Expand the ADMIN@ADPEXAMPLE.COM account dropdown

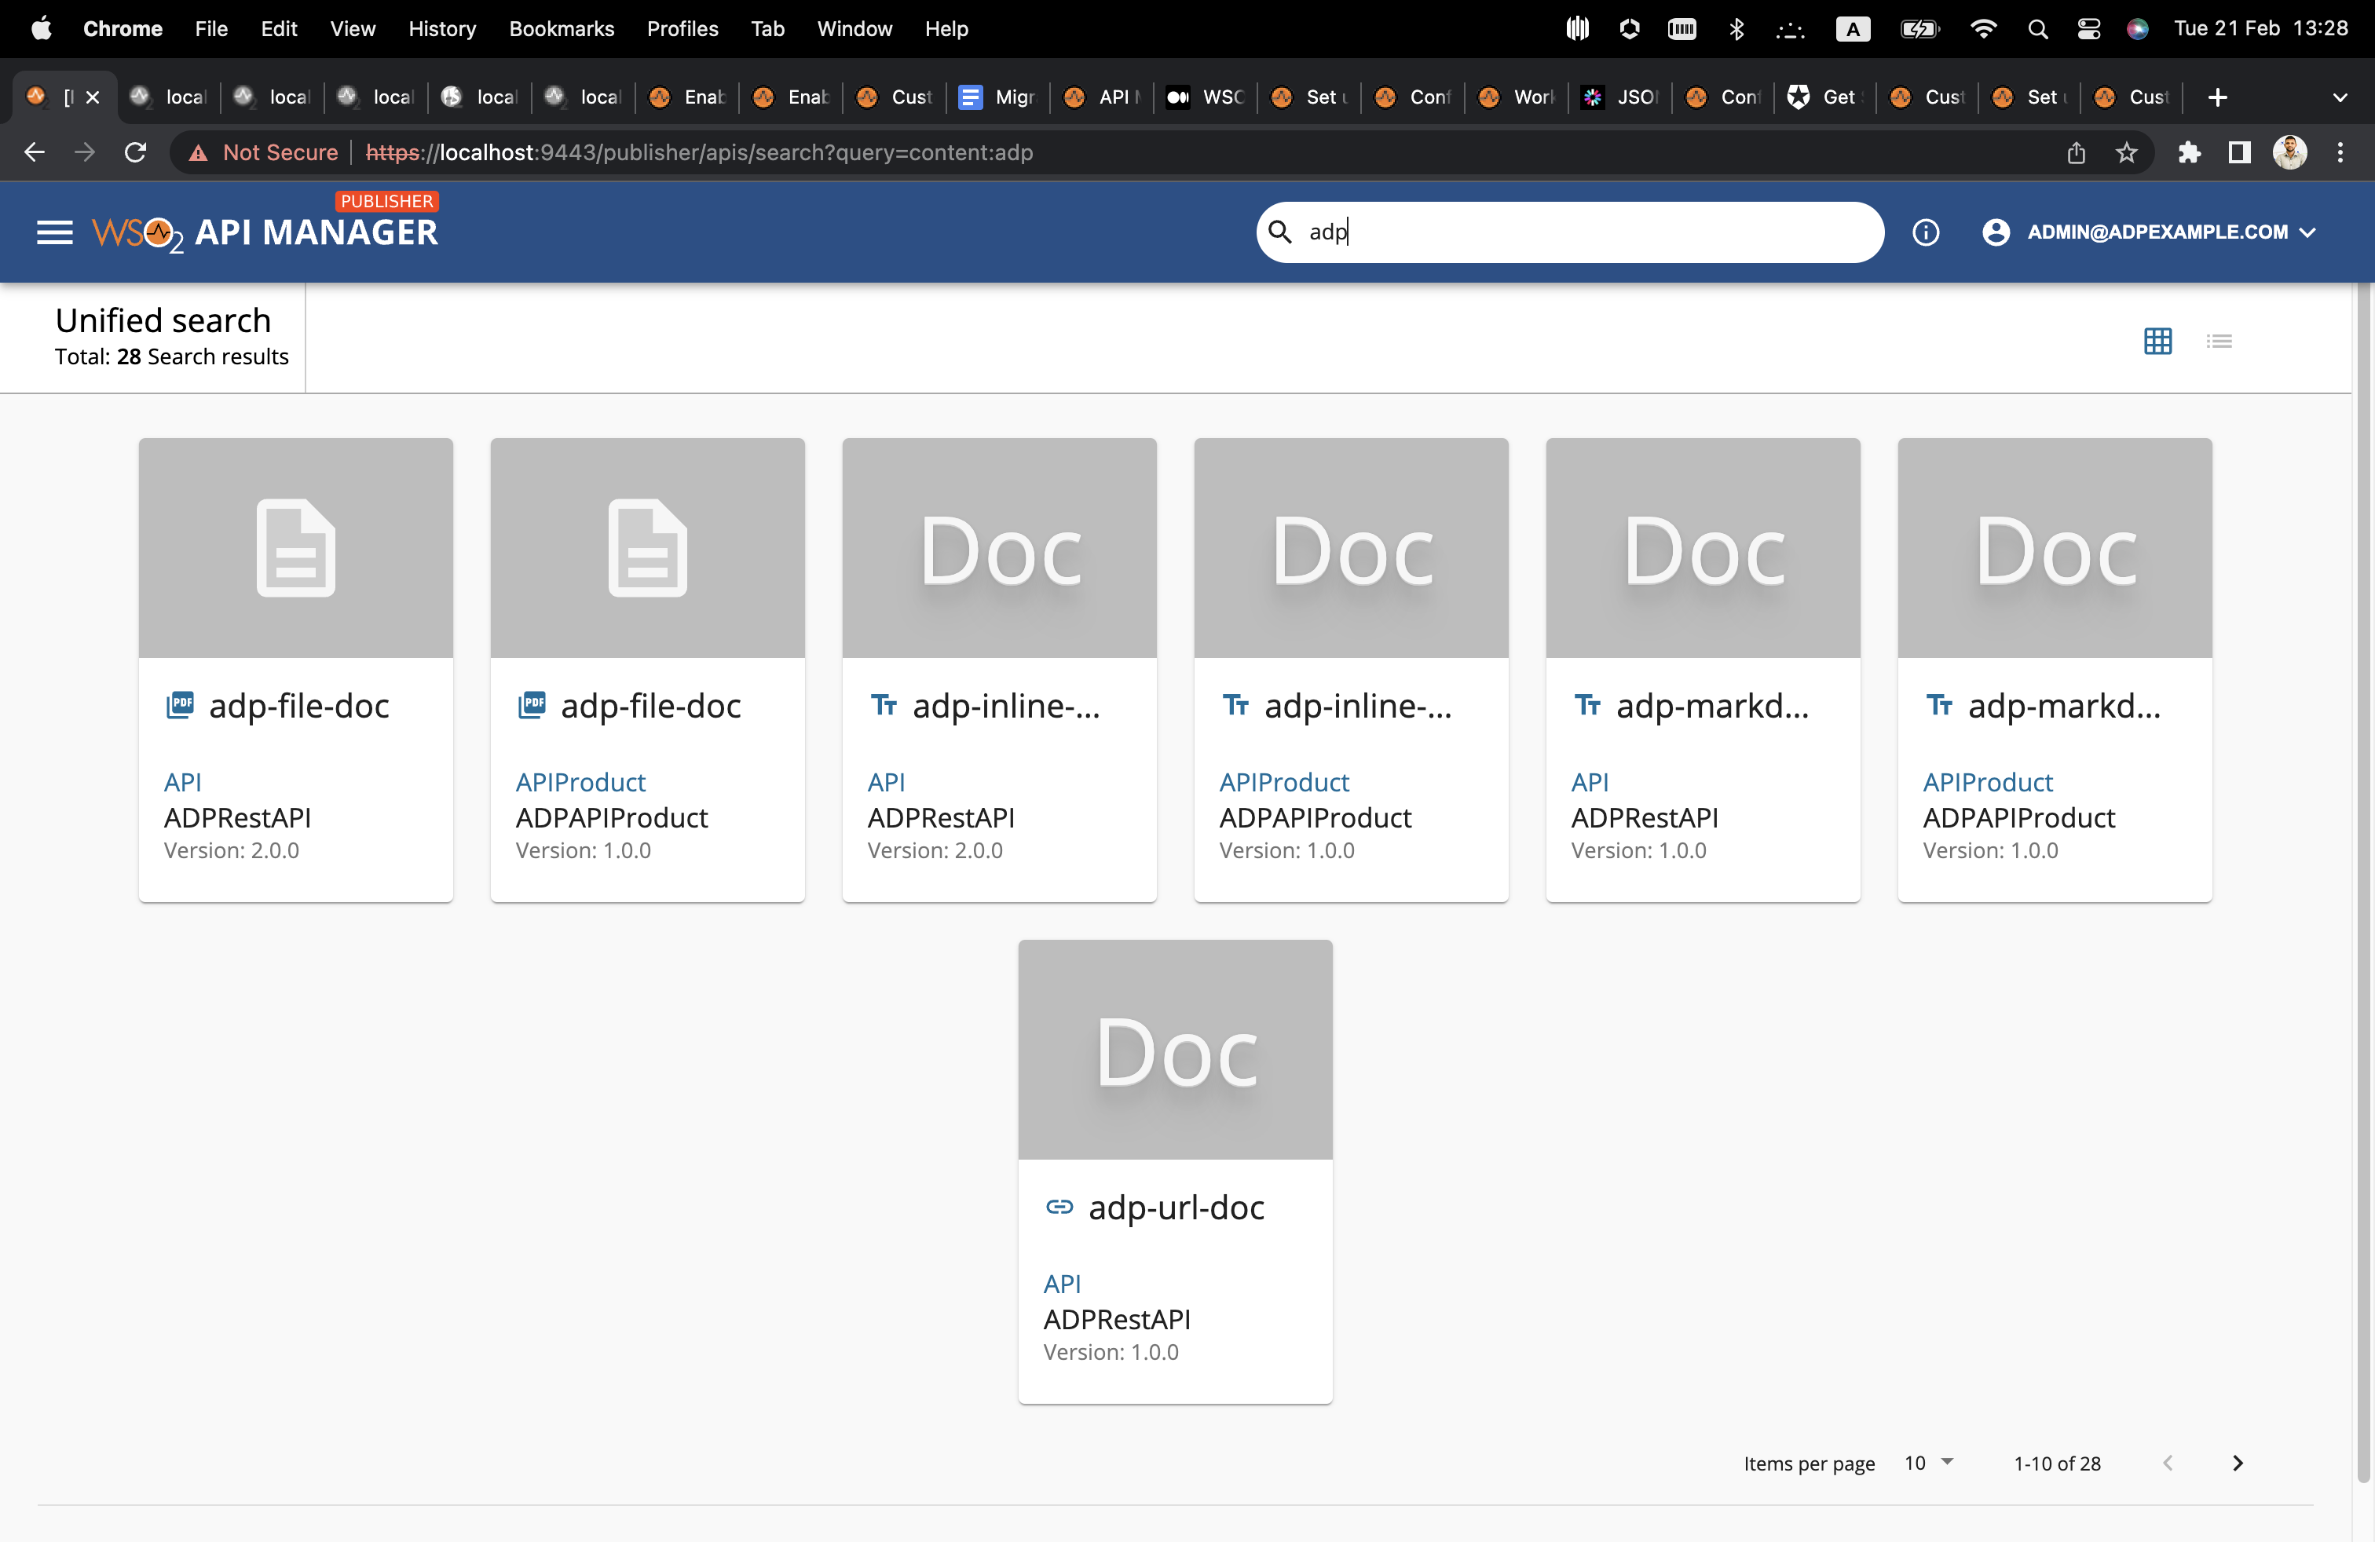[x=2309, y=232]
